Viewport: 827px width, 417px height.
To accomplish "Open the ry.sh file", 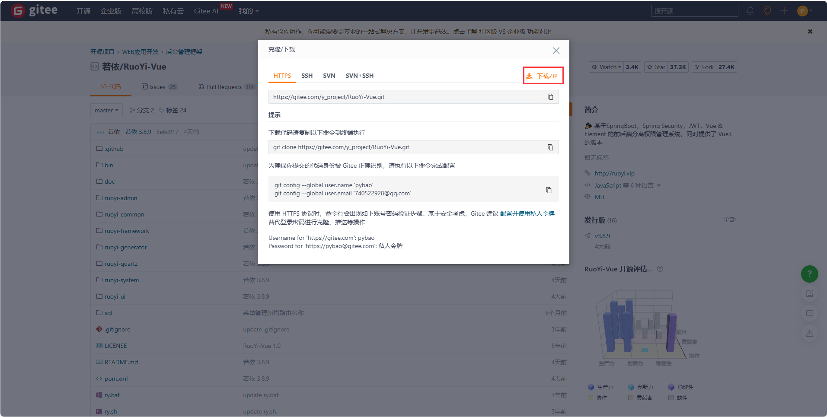I will point(111,411).
